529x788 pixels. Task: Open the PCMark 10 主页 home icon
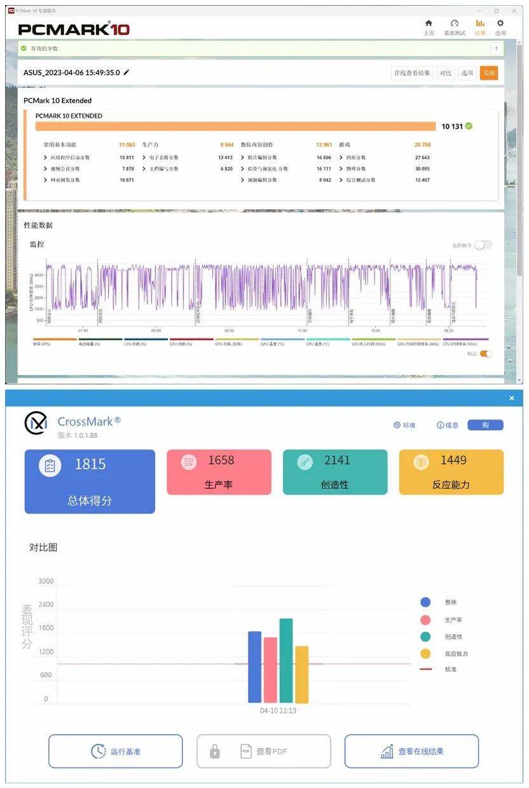pos(429,24)
